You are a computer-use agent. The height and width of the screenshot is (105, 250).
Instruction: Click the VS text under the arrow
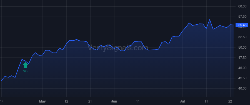[x=25, y=71]
